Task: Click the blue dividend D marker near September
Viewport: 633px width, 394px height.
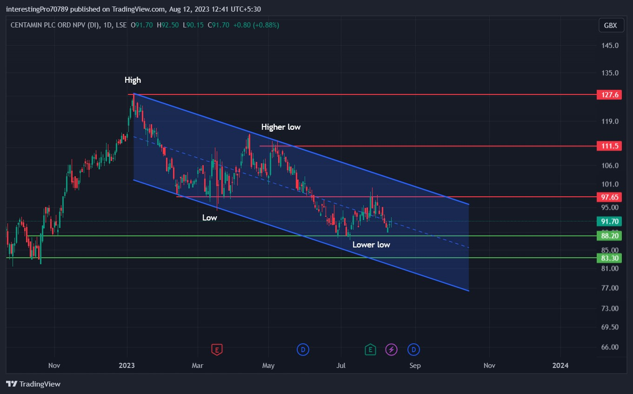Action: click(x=414, y=349)
